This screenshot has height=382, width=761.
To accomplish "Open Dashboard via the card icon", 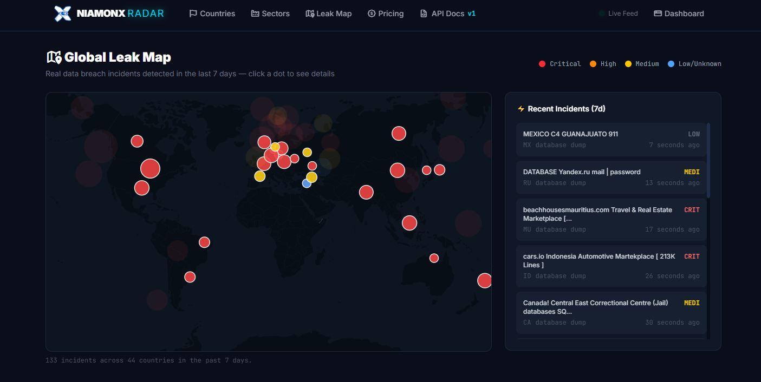I will tap(658, 14).
